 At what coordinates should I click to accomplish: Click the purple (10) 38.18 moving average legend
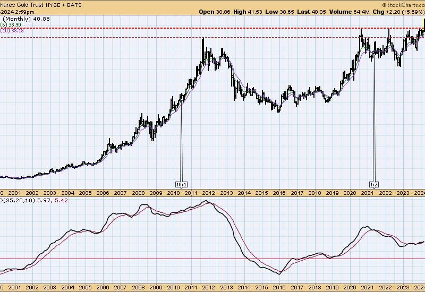[x=12, y=30]
